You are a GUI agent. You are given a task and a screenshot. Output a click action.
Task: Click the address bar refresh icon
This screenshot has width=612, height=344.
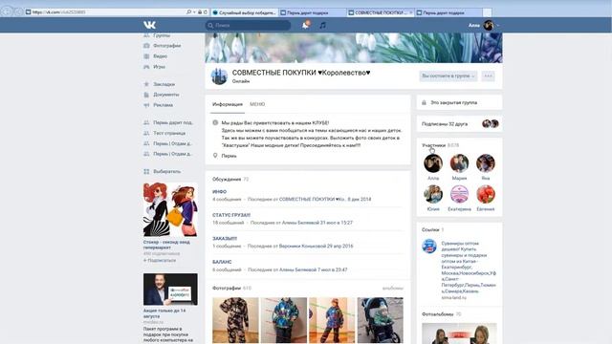pos(206,12)
